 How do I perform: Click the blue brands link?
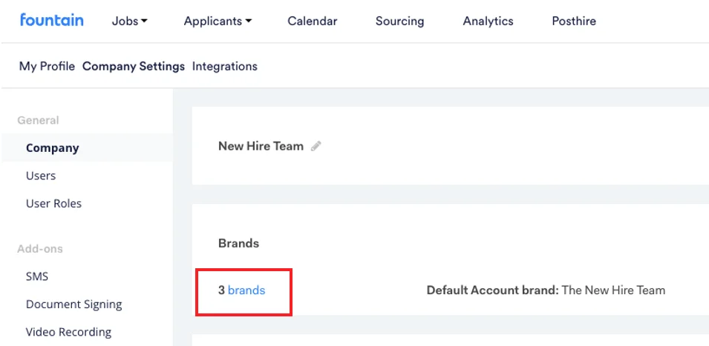click(x=246, y=290)
